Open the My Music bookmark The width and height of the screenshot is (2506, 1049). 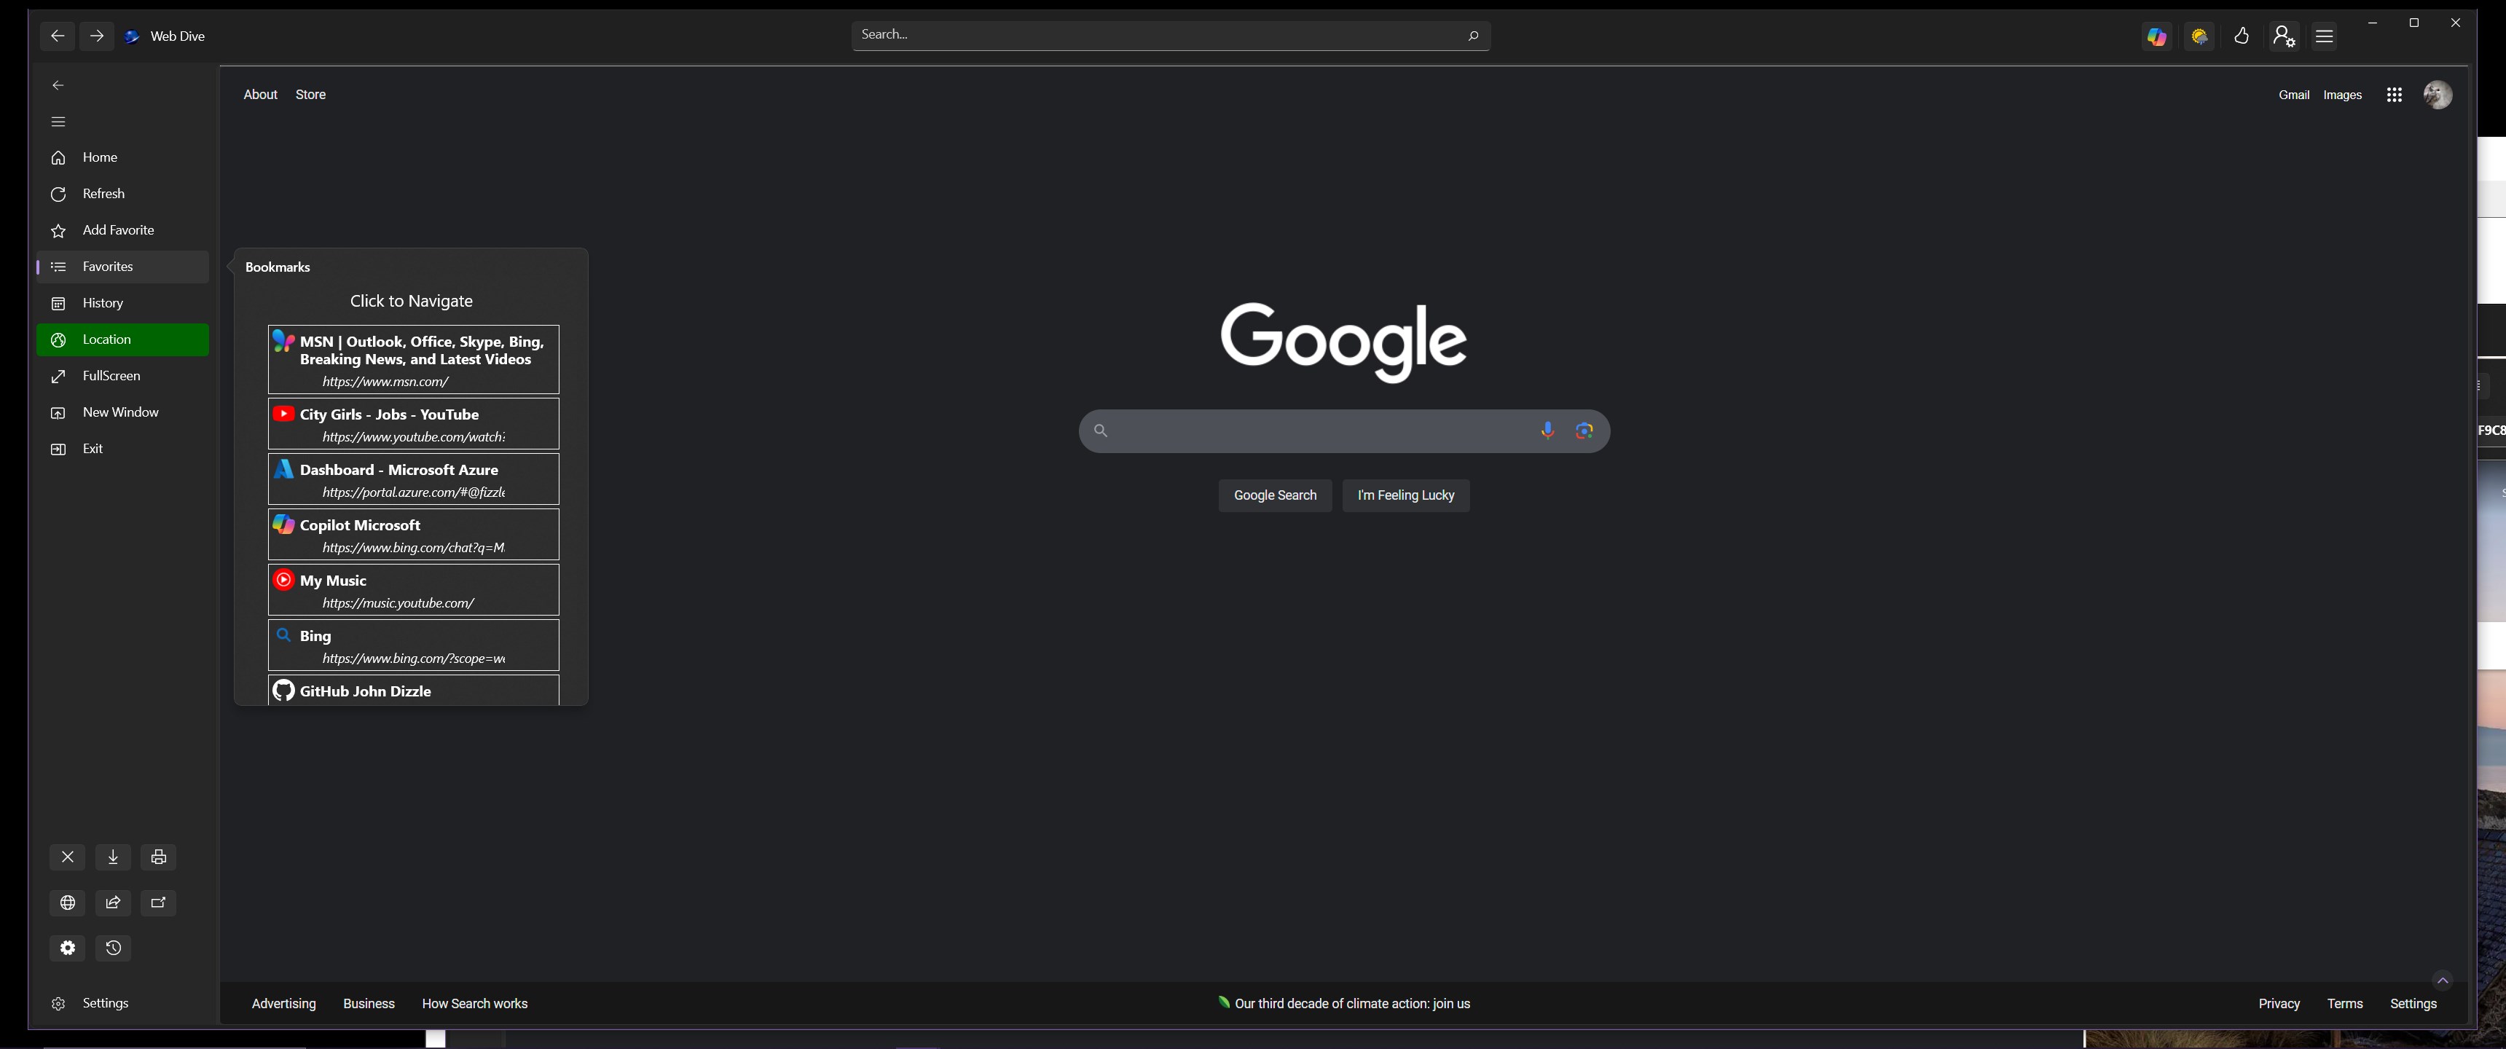coord(414,589)
